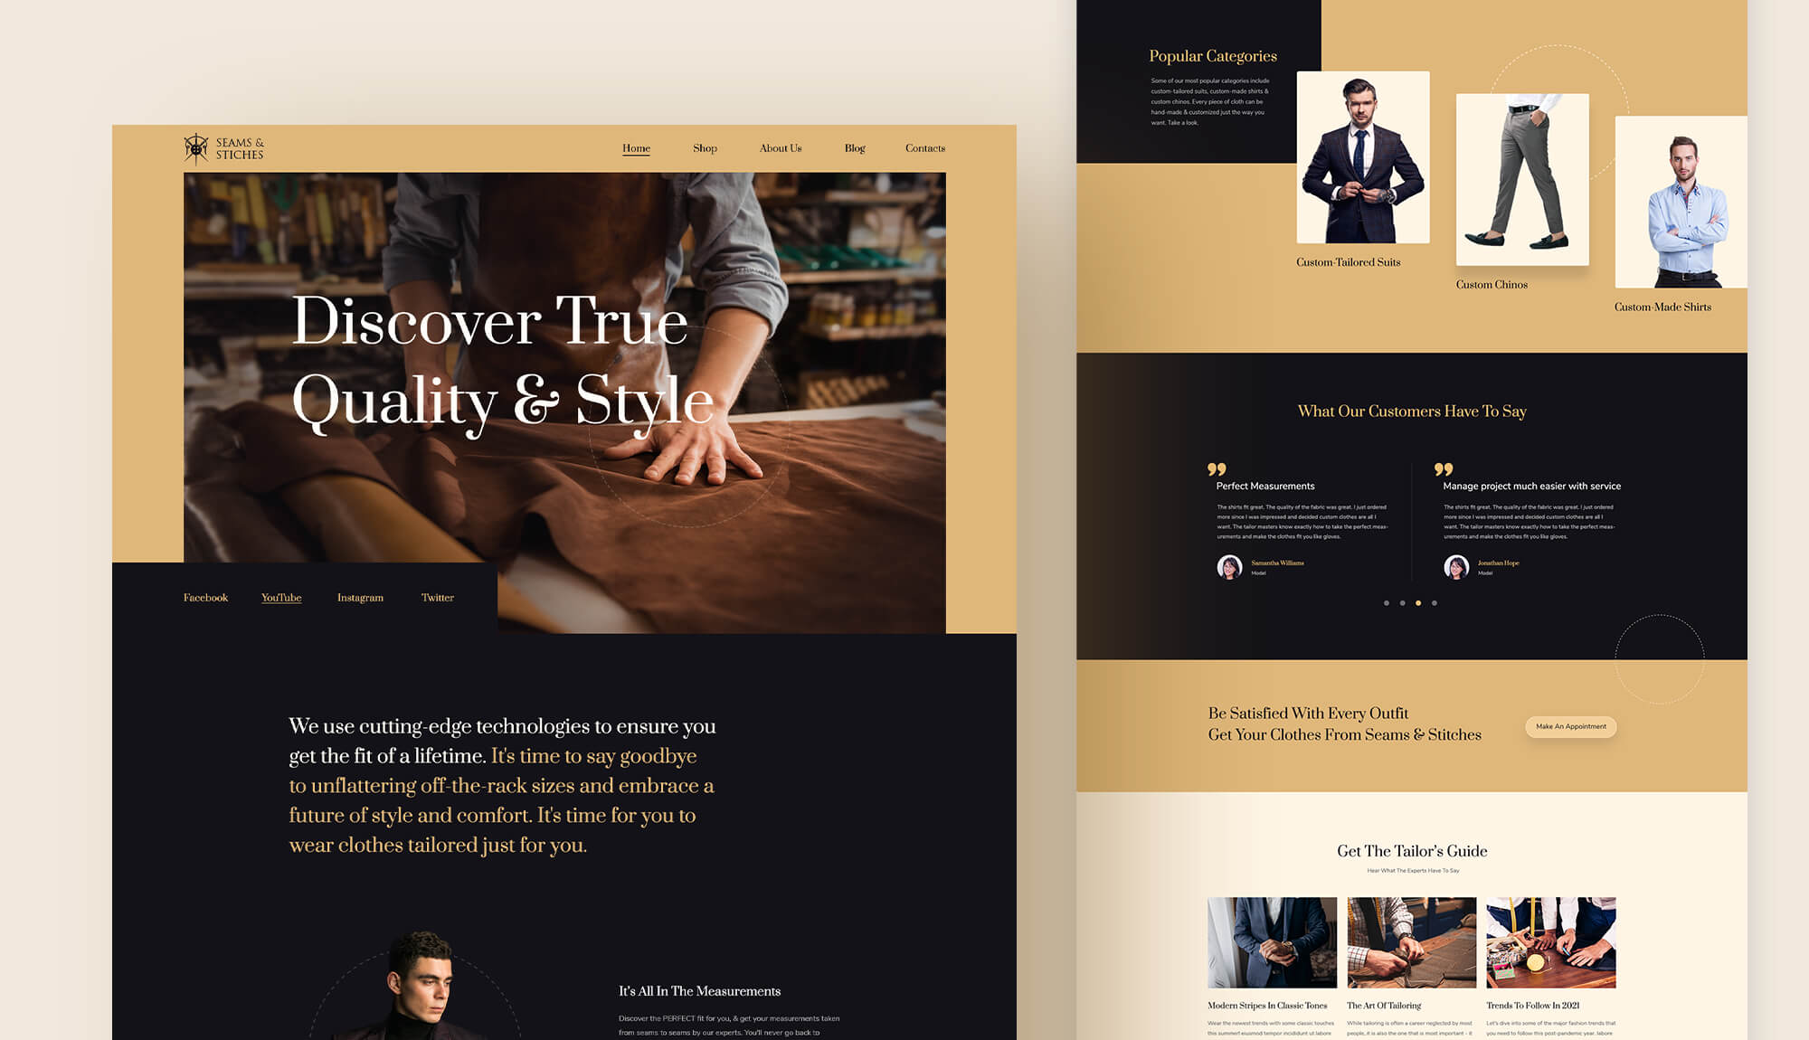Click the Twitter social media icon
The width and height of the screenshot is (1809, 1040).
[438, 598]
